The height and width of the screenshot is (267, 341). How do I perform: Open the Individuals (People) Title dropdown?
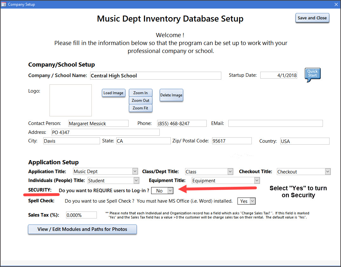pos(136,180)
